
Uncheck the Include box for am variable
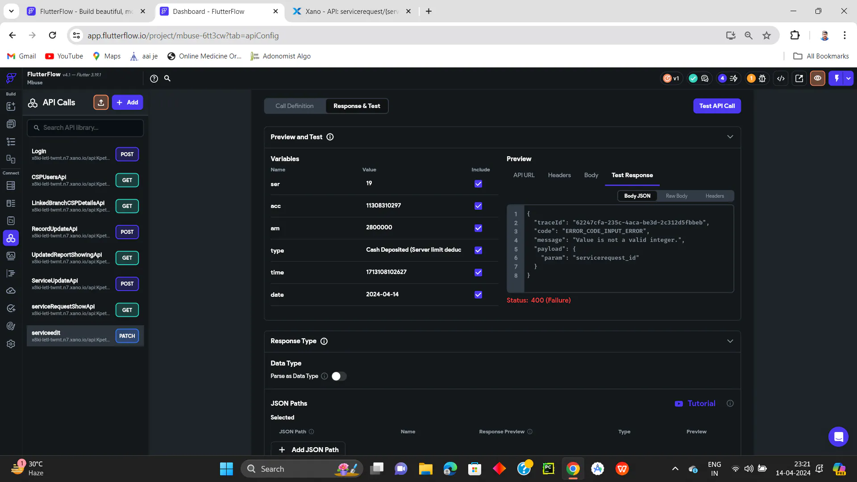pos(478,228)
